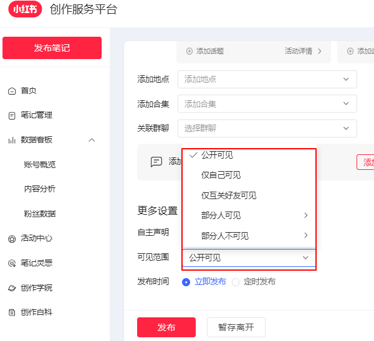The height and width of the screenshot is (341, 374).
Task: Click the 活动中心 star icon
Action: click(x=12, y=238)
